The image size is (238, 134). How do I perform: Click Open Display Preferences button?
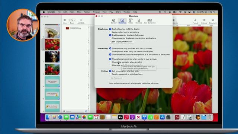[122, 42]
